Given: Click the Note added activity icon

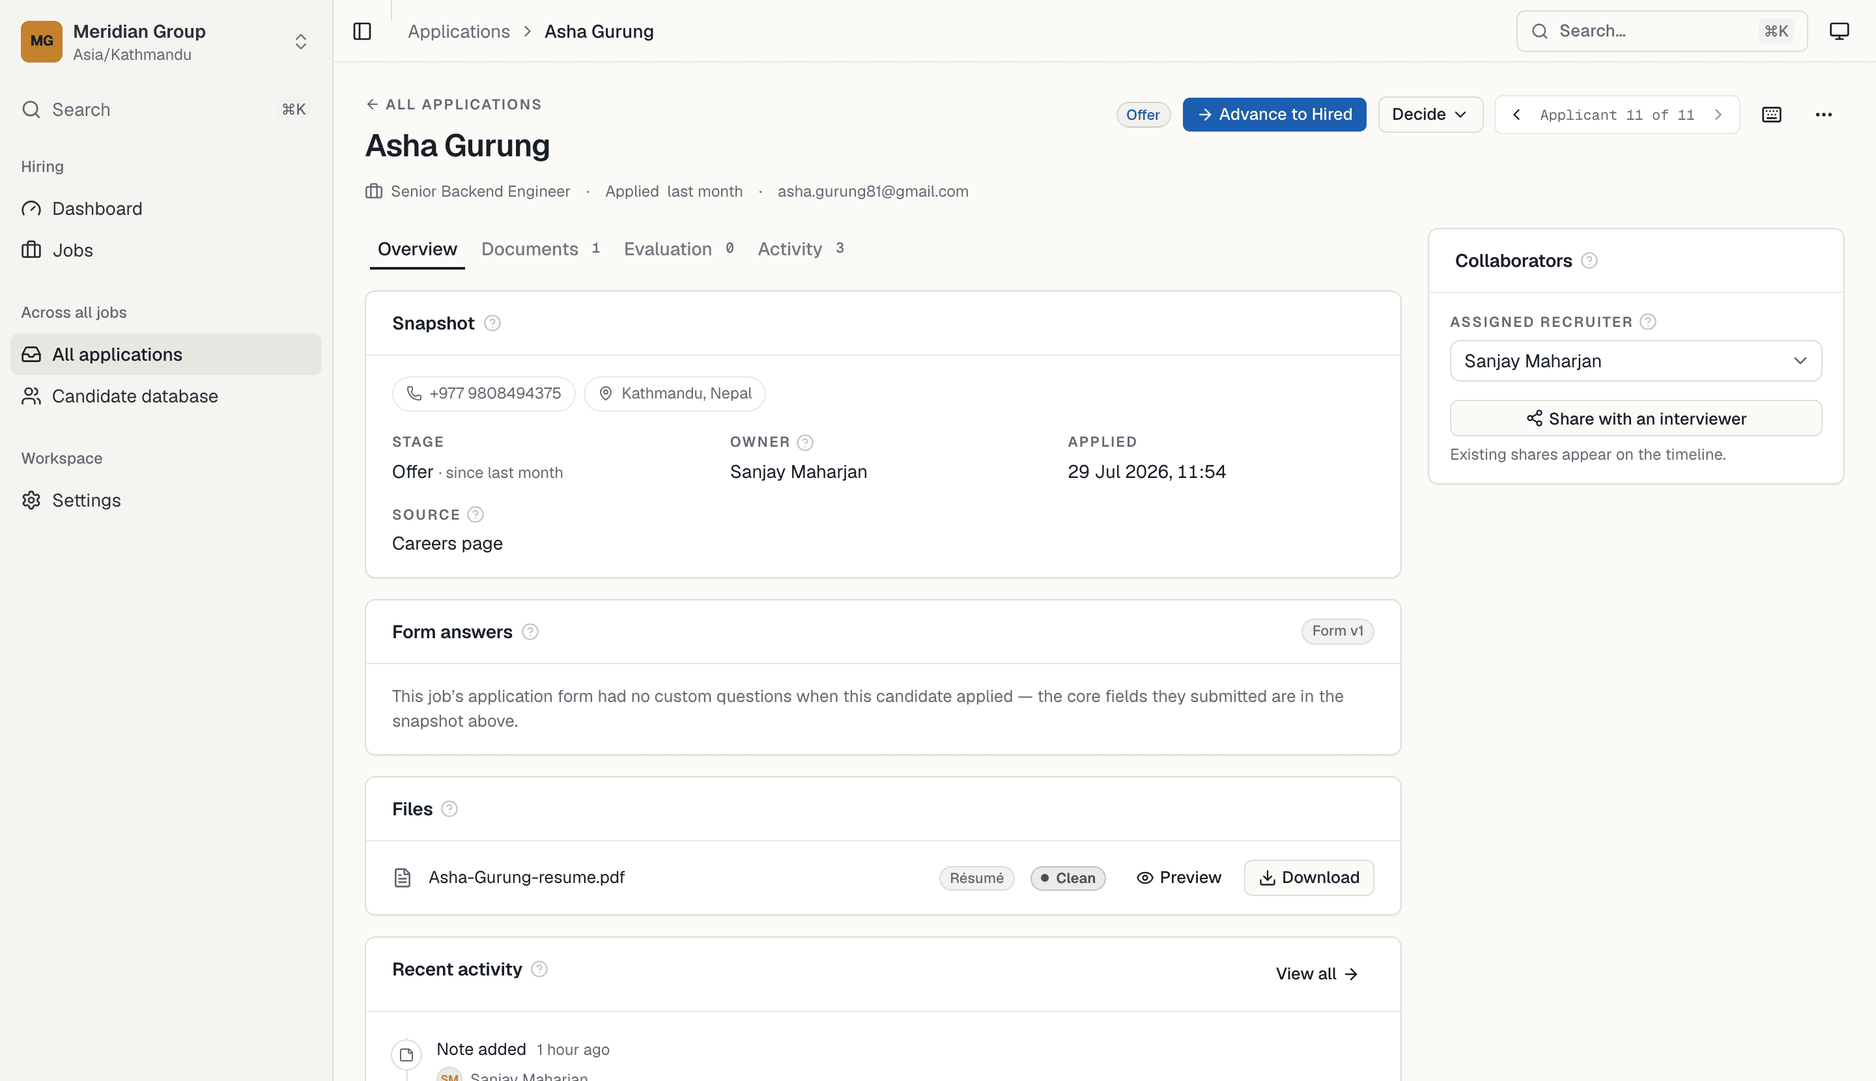Looking at the screenshot, I should (406, 1054).
